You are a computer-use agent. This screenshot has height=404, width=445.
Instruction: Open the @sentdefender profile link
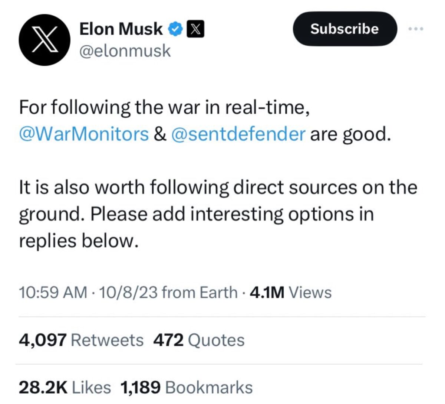coord(238,134)
